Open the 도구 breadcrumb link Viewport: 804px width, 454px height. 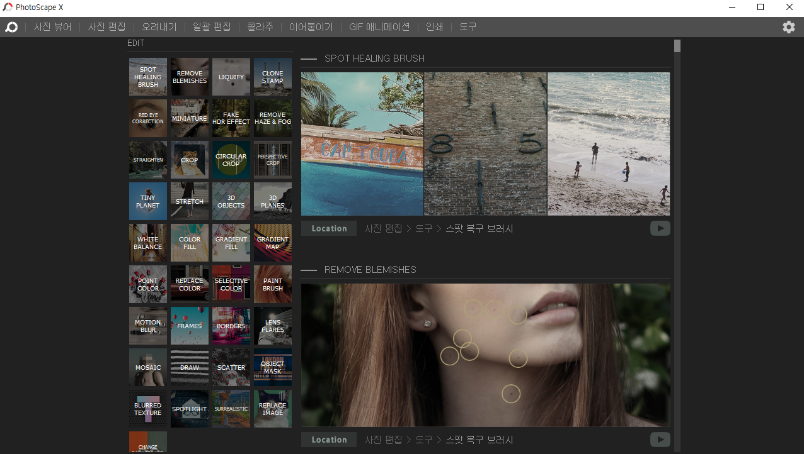[424, 228]
